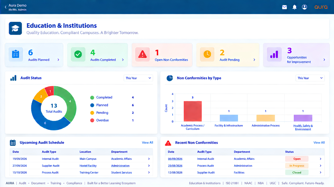
Task: Click the Closed status badge
Action: coord(297,172)
